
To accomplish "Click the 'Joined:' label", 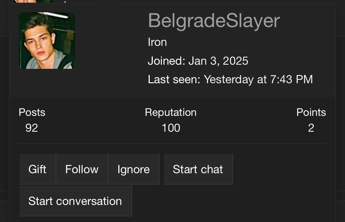I will (x=166, y=61).
